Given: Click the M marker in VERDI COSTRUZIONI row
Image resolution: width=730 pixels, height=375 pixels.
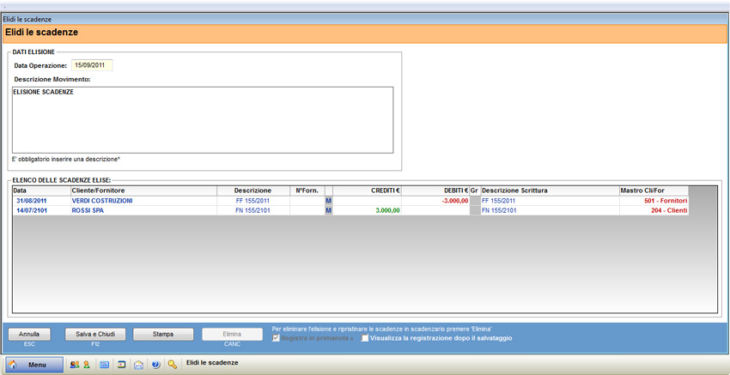Looking at the screenshot, I should (x=328, y=200).
